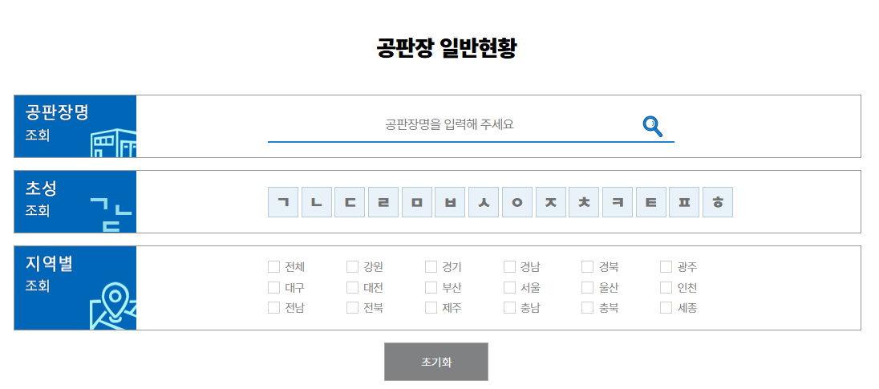Check the 제주 region checkbox

(x=431, y=308)
